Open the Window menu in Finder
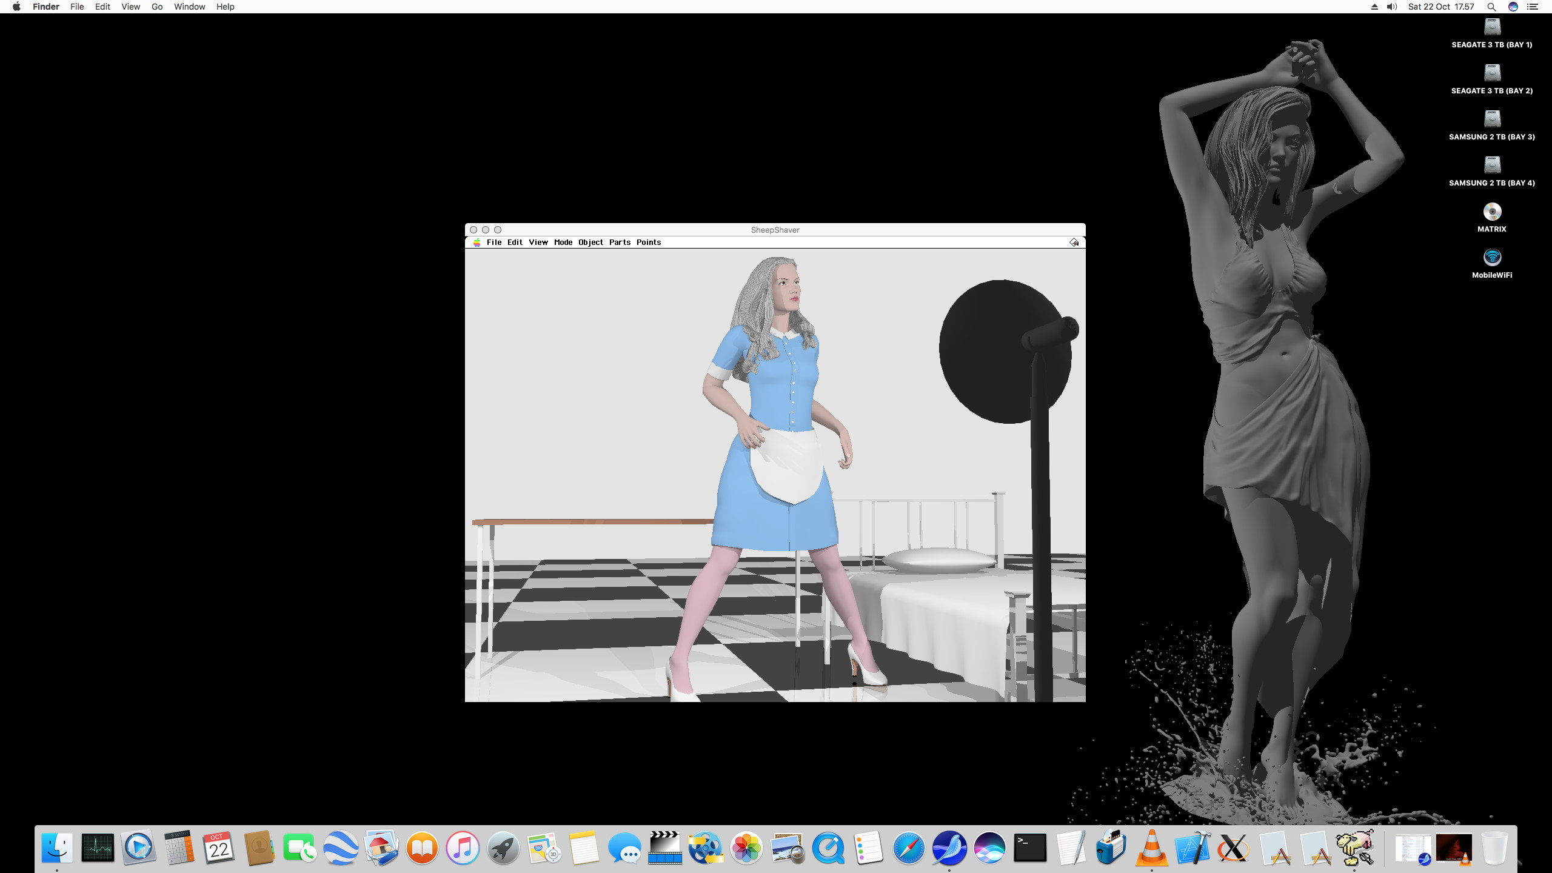This screenshot has height=873, width=1552. [x=189, y=7]
